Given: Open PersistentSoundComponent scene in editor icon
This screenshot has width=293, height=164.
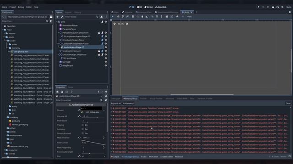Looking at the screenshot, I should tap(99, 33).
